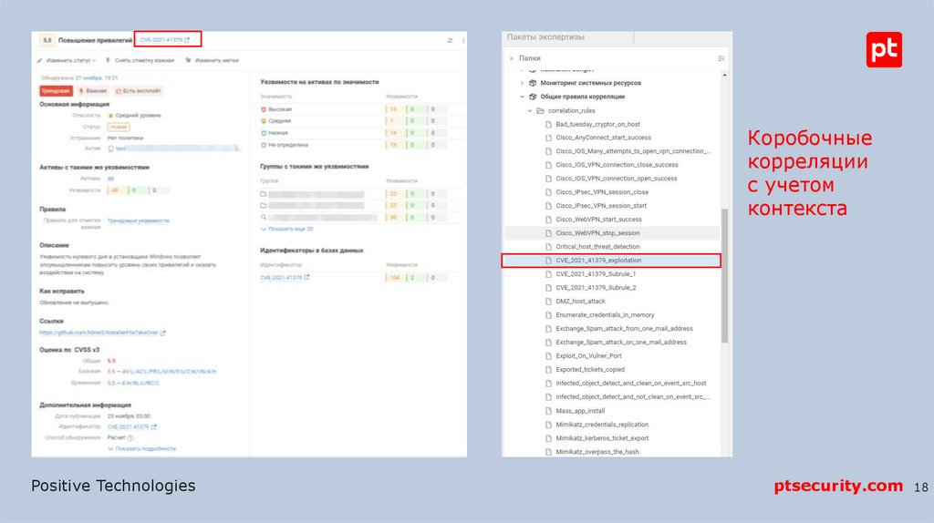Select Cisco_AnyConnect_start_success rule
Image resolution: width=934 pixels, height=523 pixels.
(x=604, y=138)
